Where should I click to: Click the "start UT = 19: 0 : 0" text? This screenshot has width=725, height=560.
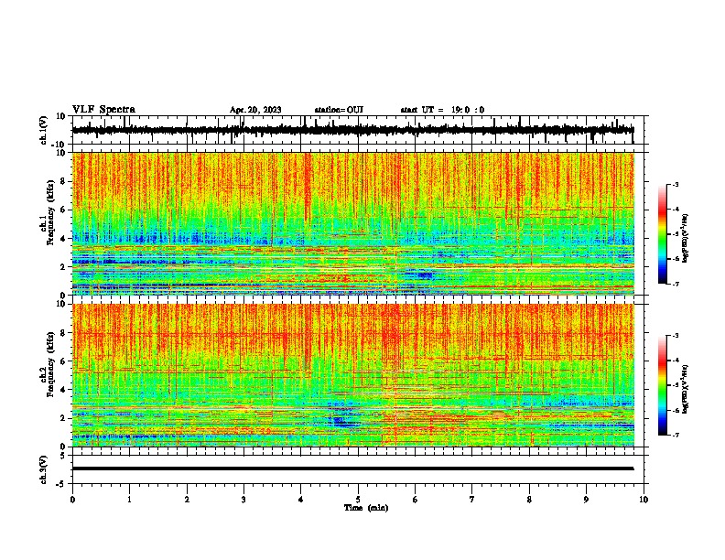[x=442, y=110]
